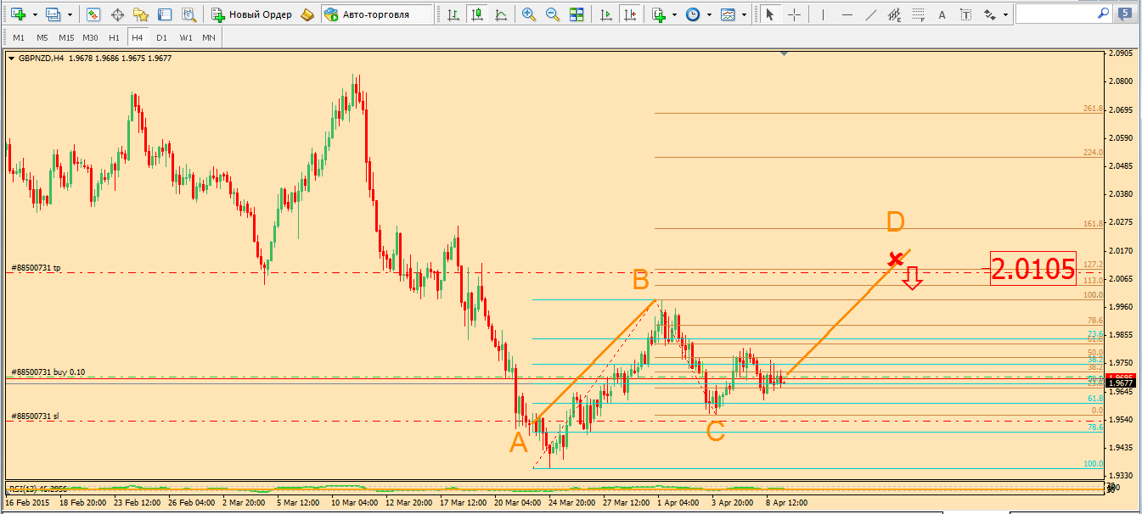The image size is (1142, 514).
Task: Select the Crosshair tool
Action: tap(794, 14)
